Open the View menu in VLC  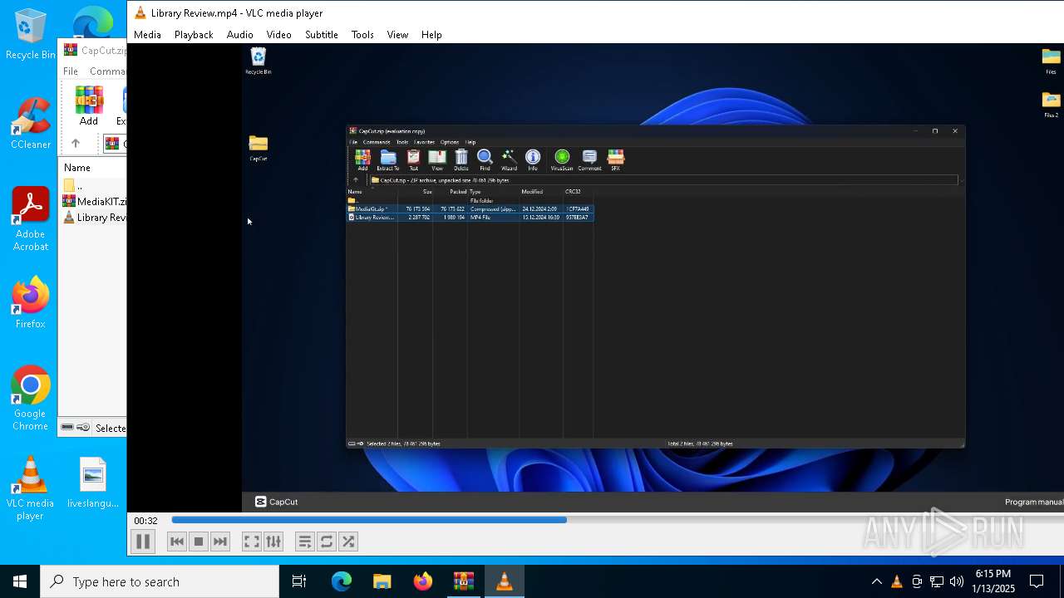[397, 35]
